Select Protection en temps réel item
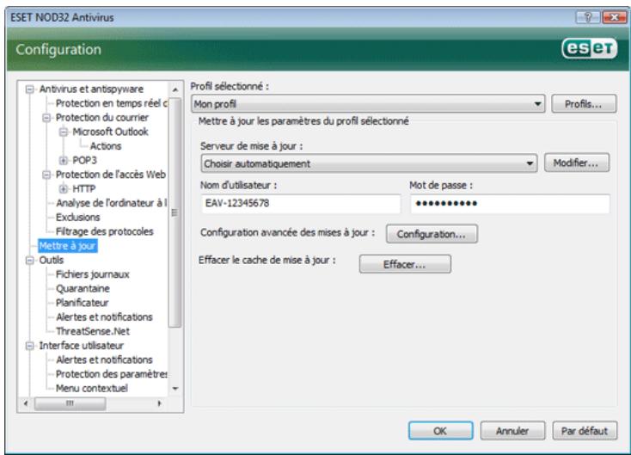This screenshot has height=455, width=631. click(x=112, y=103)
